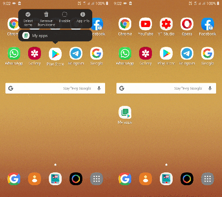Tap Google search bar on left screen
The width and height of the screenshot is (222, 197).
pyautogui.click(x=55, y=88)
